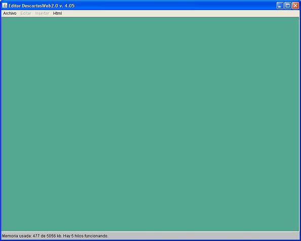Click the empty grey status bar area at right
Viewport: 301px width, 241px height.
pos(204,236)
